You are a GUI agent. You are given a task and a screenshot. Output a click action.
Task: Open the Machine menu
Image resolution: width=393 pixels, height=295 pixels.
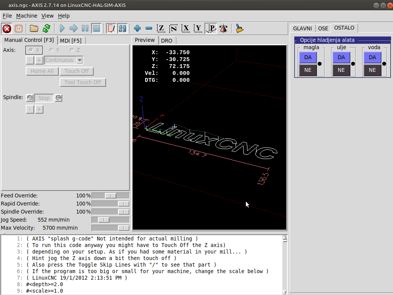click(x=27, y=16)
